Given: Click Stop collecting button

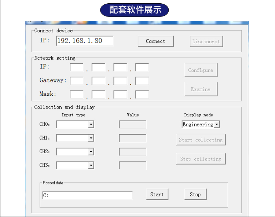Looking at the screenshot, I should pos(201,159).
